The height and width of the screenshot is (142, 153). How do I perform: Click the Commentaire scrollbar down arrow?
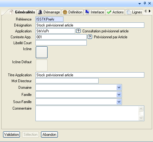click(141, 118)
